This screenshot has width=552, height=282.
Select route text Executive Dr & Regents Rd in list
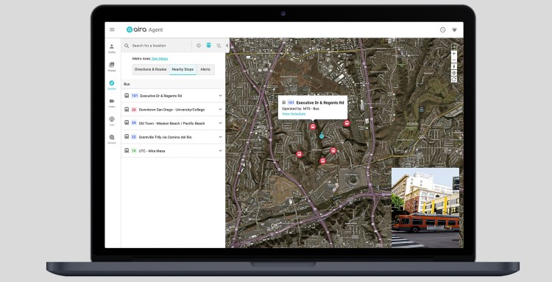tap(161, 96)
